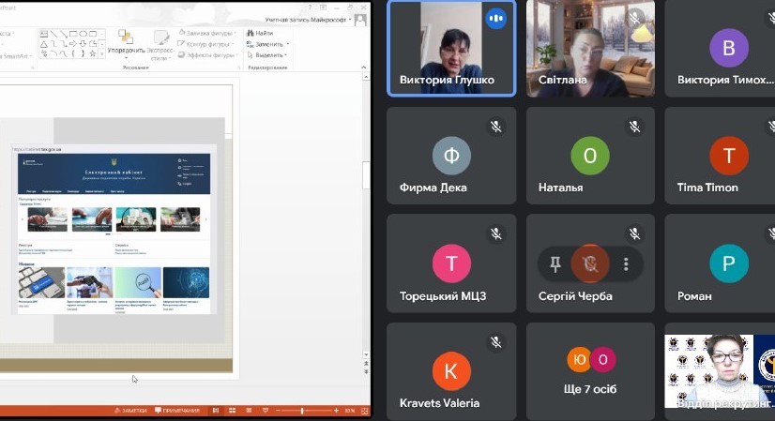Click the zoom slider in the status bar
This screenshot has height=421, width=775.
[302, 411]
